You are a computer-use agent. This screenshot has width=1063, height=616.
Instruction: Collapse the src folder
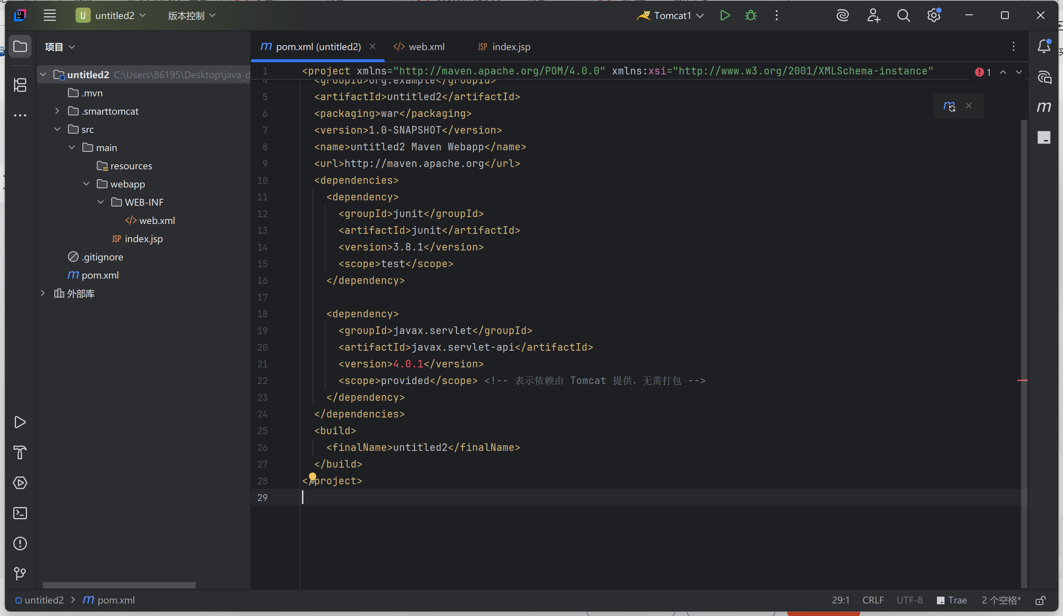tap(57, 129)
